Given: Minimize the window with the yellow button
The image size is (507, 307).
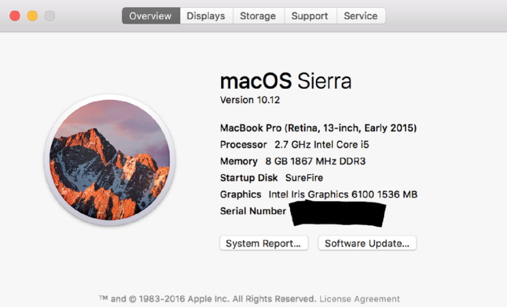Looking at the screenshot, I should coord(32,16).
